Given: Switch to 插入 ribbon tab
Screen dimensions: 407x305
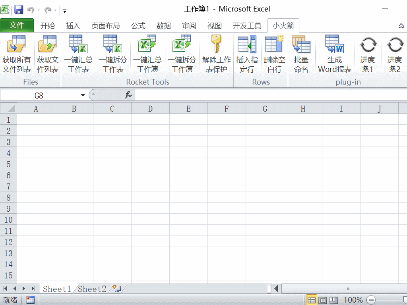Looking at the screenshot, I should pos(73,26).
